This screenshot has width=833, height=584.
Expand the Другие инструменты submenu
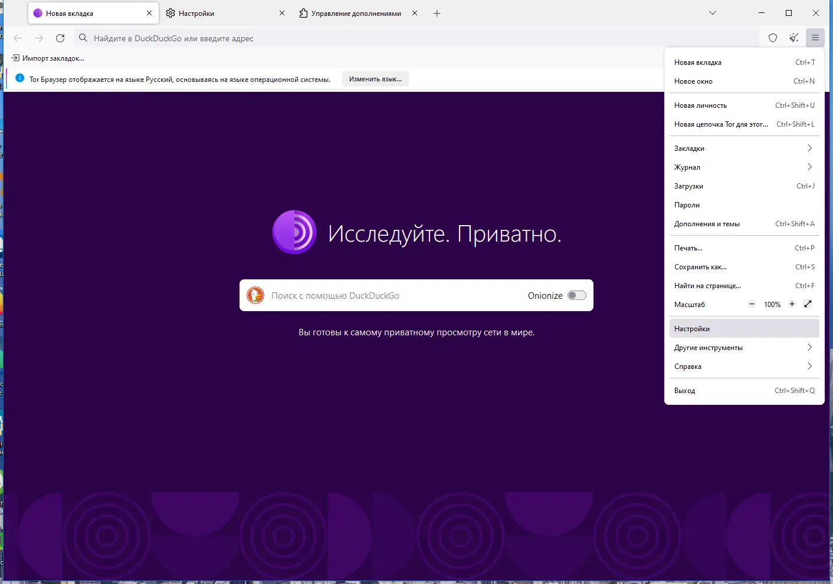pos(745,348)
